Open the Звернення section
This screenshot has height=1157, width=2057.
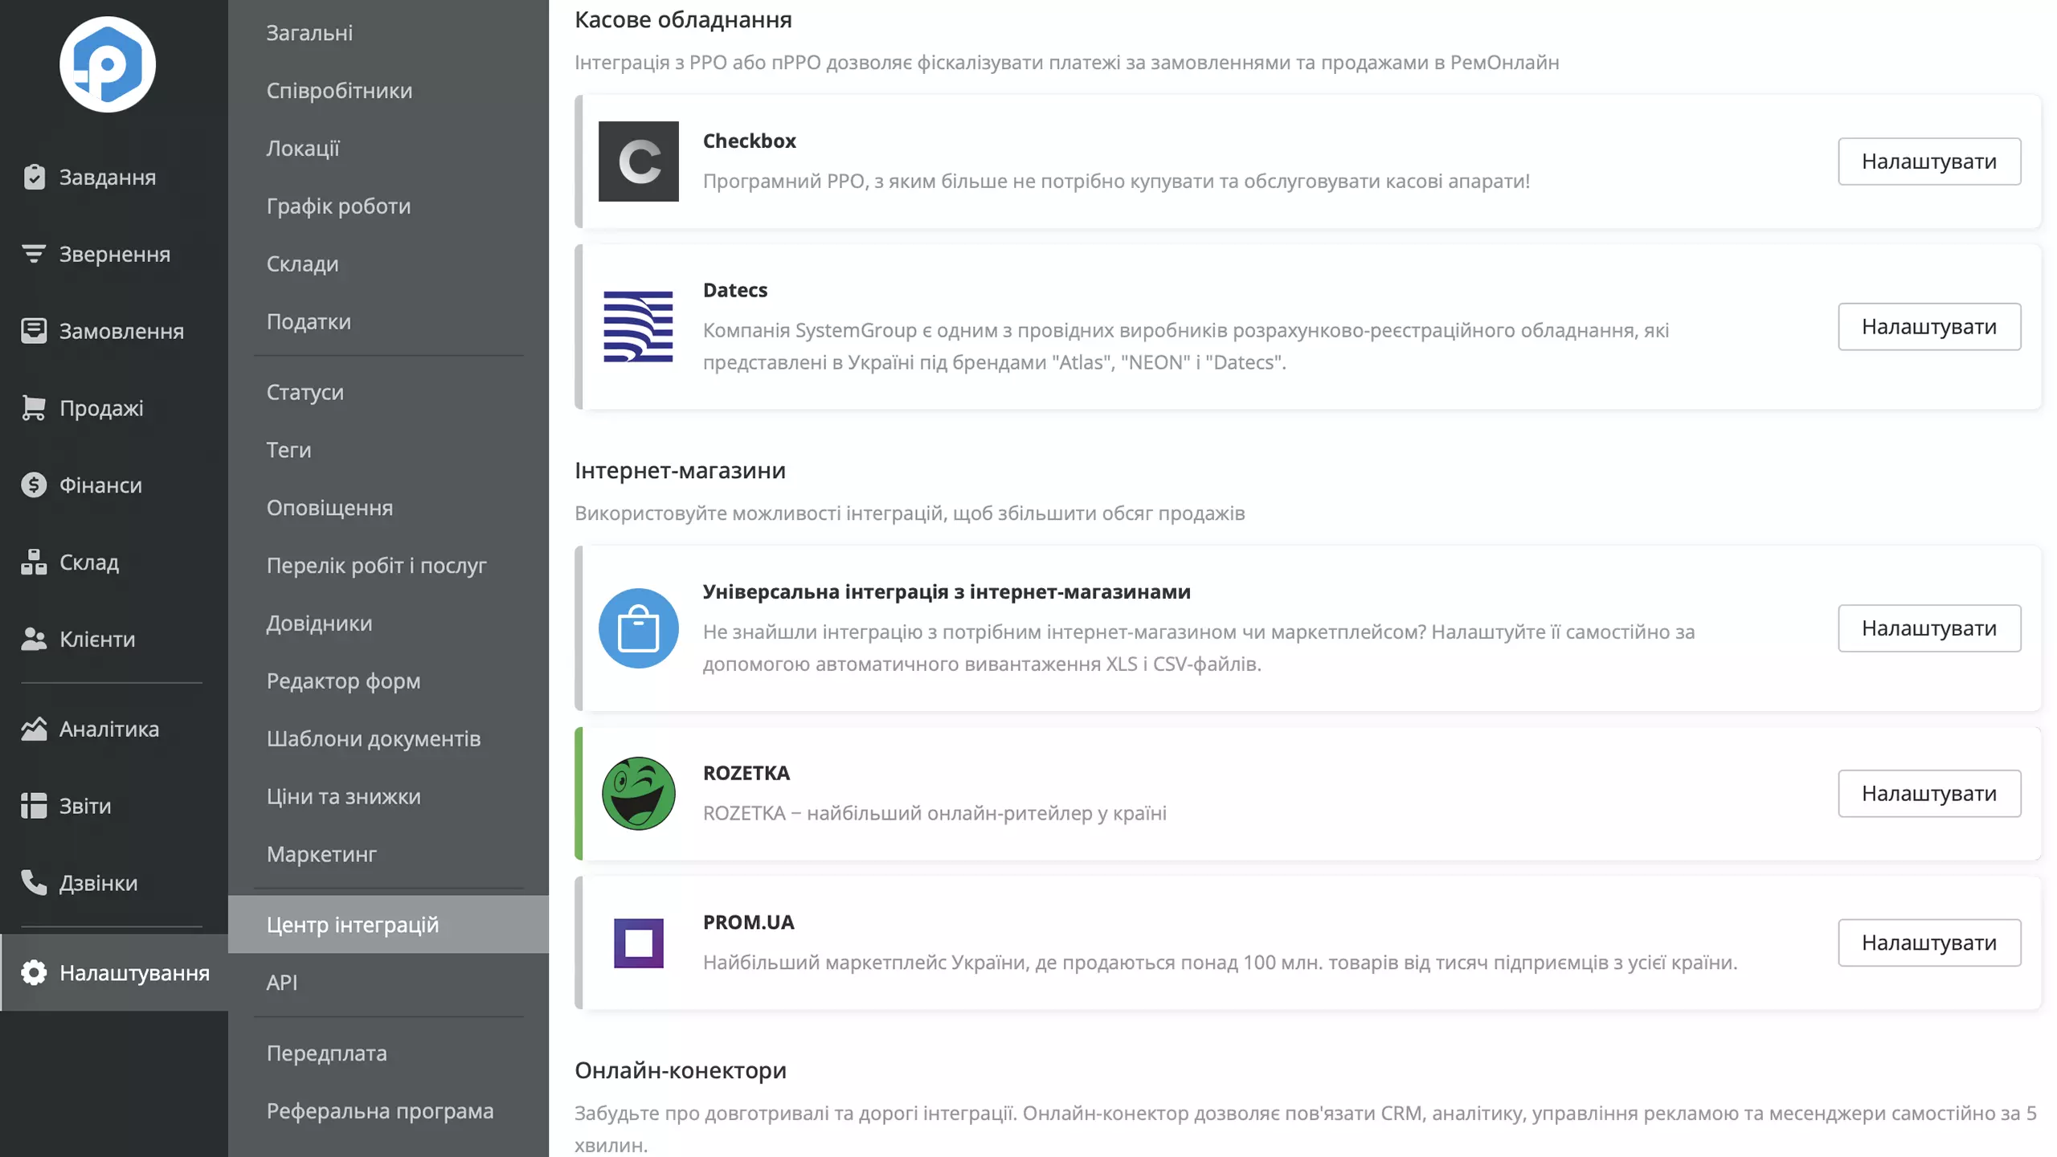tap(114, 254)
